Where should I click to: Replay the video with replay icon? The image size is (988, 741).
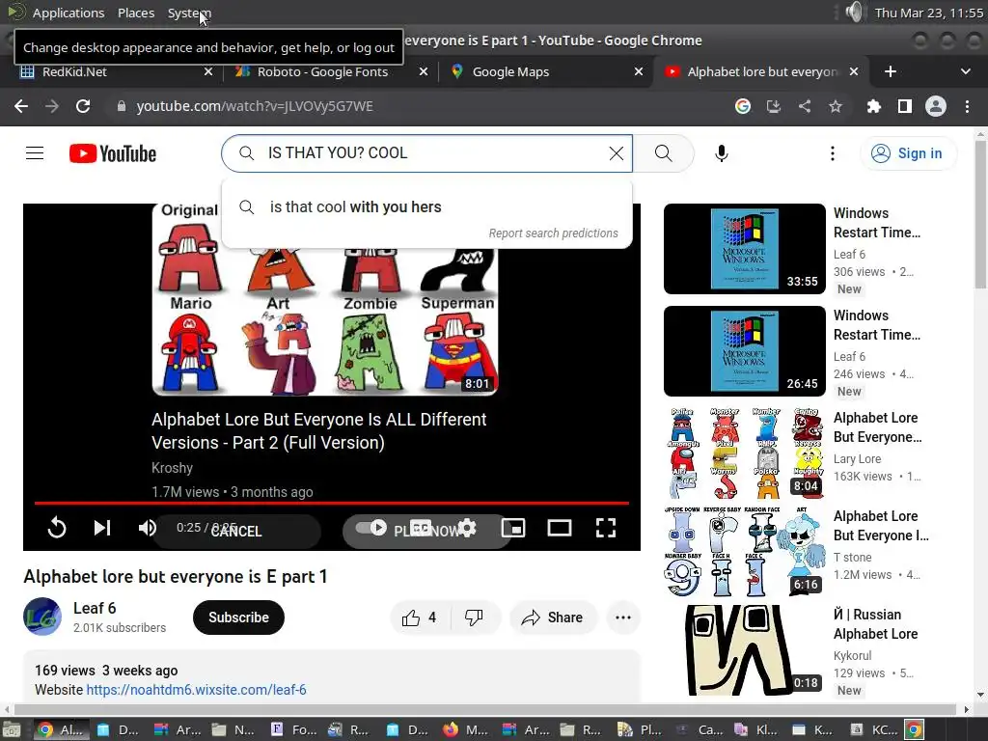57,528
